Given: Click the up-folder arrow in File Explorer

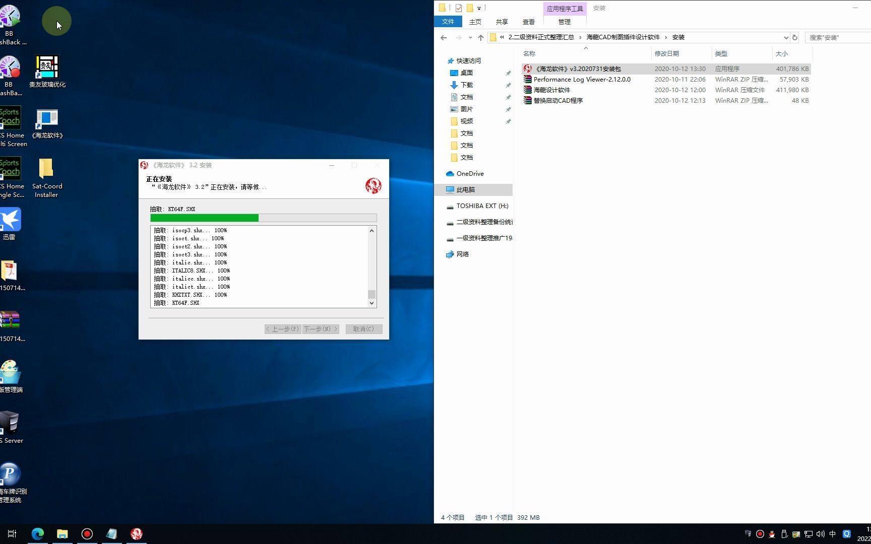Looking at the screenshot, I should pos(481,37).
